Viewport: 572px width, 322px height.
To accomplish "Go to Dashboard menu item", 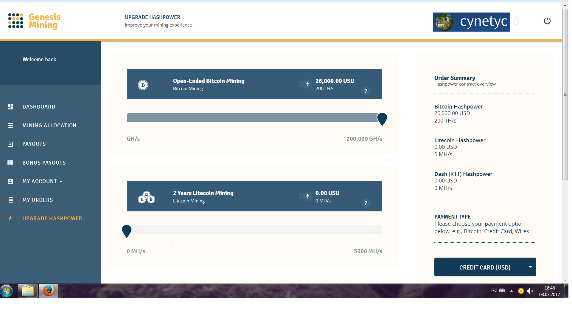I will click(39, 107).
